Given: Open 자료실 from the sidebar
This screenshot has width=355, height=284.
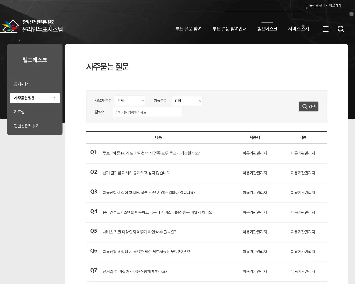Looking at the screenshot, I should pyautogui.click(x=19, y=112).
